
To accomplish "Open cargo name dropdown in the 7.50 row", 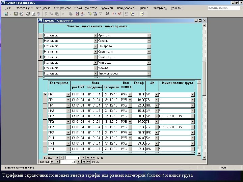I will point(193,127).
